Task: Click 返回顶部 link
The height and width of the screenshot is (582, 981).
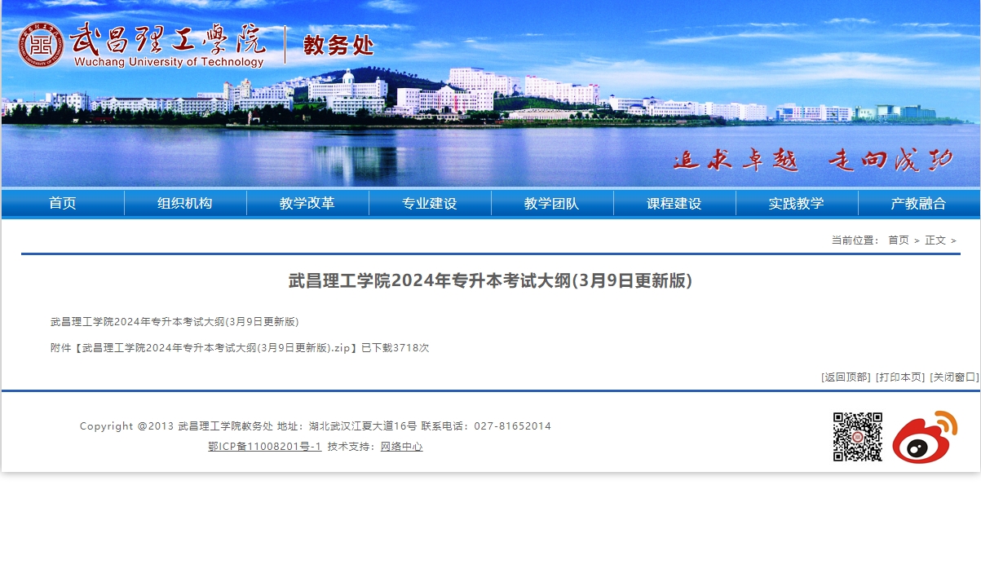Action: (x=846, y=377)
